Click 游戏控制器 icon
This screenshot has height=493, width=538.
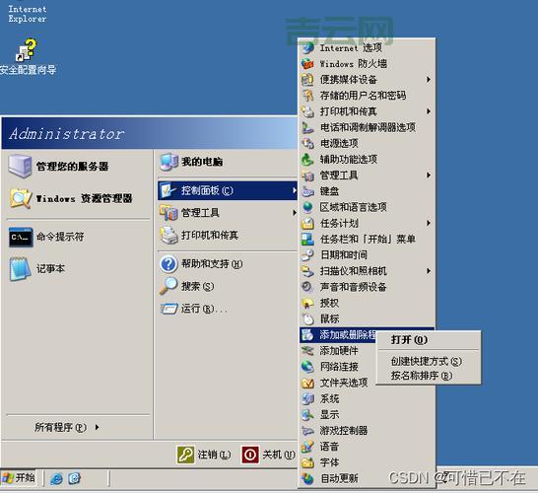pos(307,431)
